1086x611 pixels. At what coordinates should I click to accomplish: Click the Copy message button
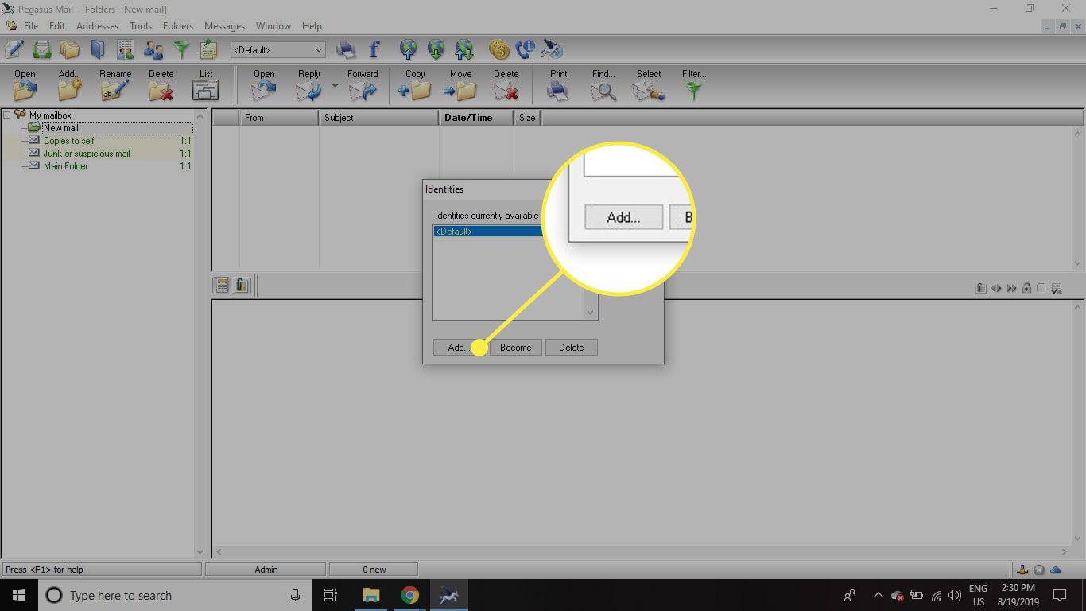415,84
